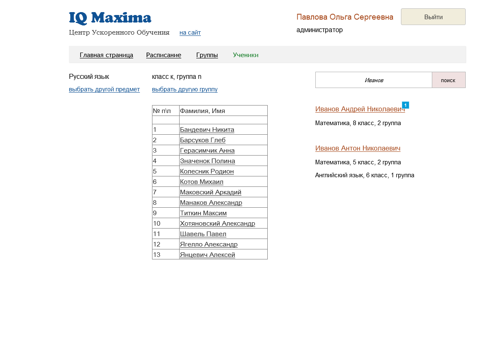Open student Манаков Александр
Viewport: 497px width, 342px height.
(211, 203)
